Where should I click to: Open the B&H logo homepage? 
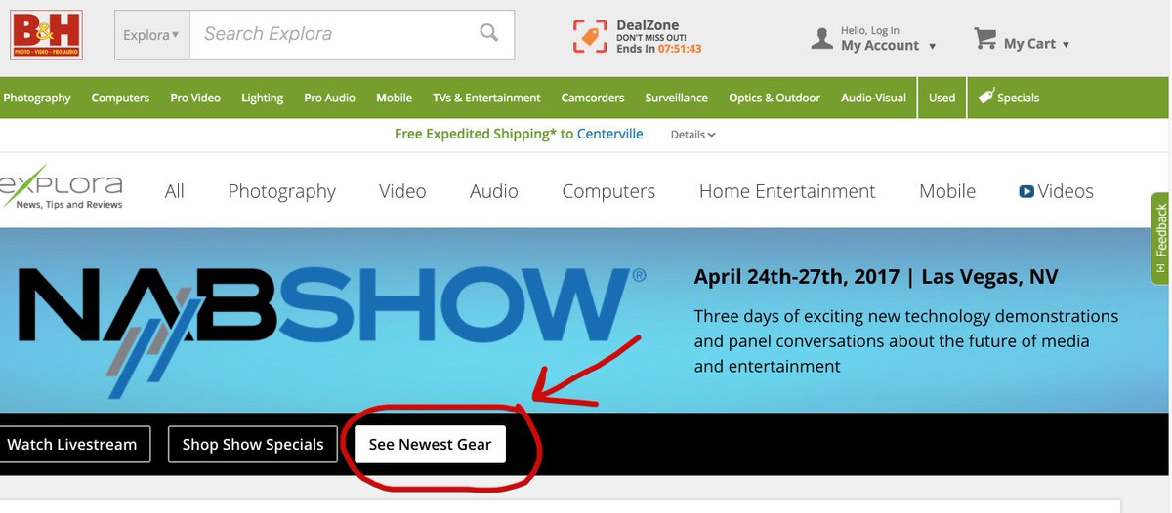click(x=46, y=35)
